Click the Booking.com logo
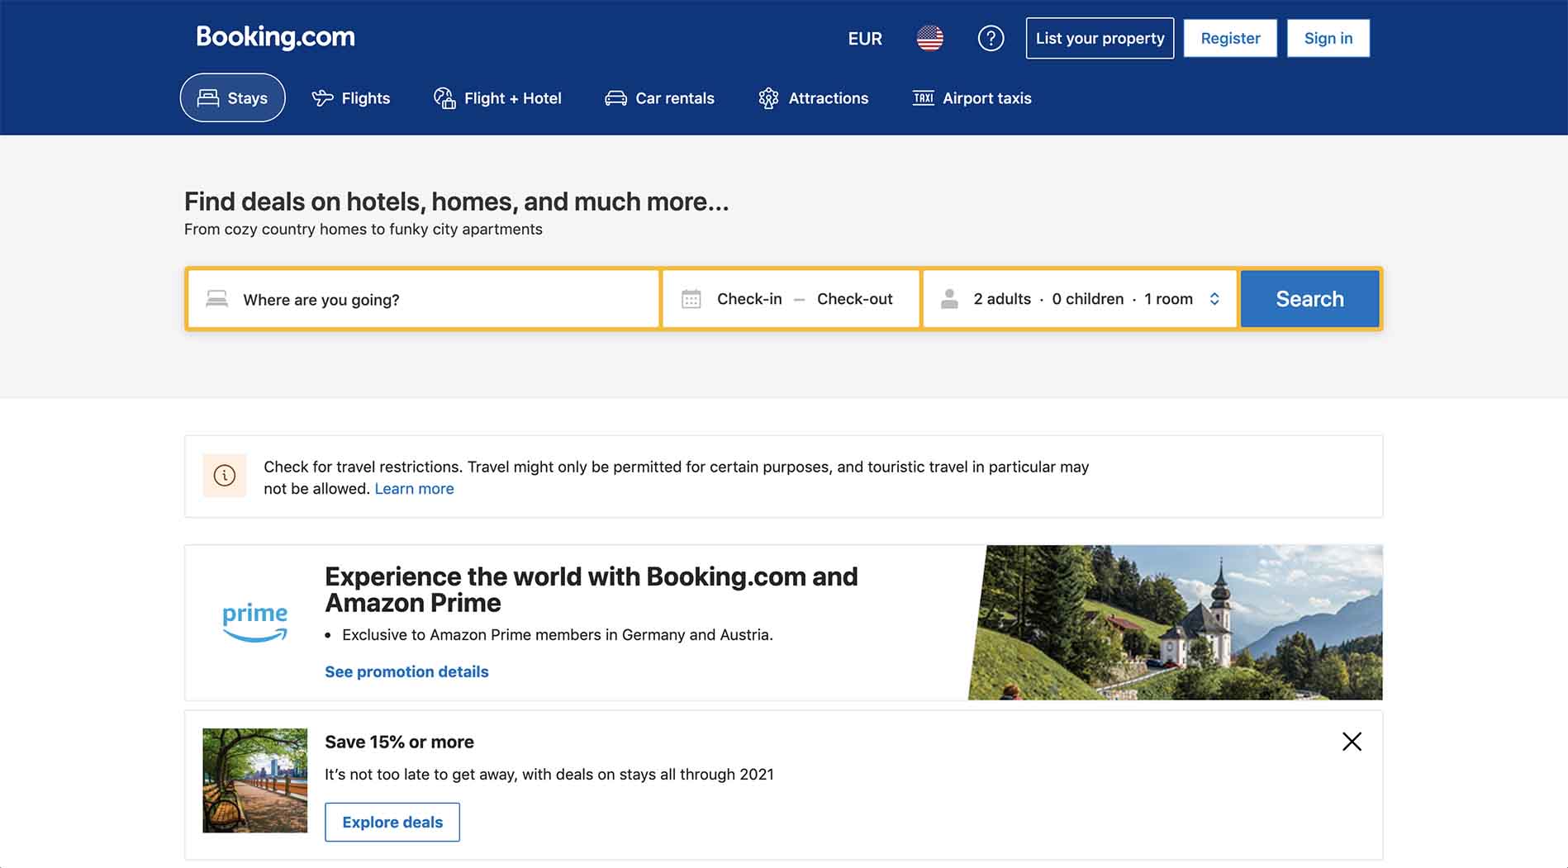The height and width of the screenshot is (868, 1568). coord(275,36)
